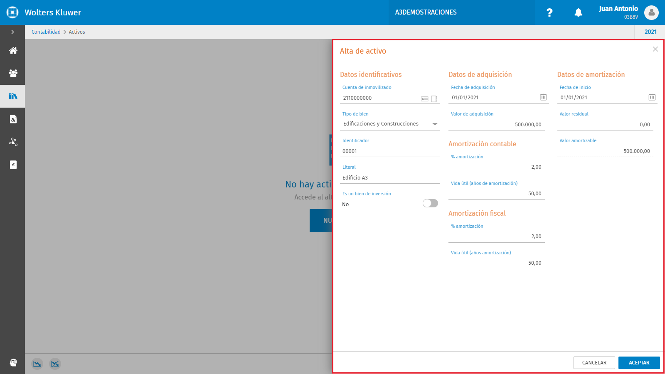The width and height of the screenshot is (665, 374).
Task: Click the Valor de adquisición field
Action: (x=497, y=125)
